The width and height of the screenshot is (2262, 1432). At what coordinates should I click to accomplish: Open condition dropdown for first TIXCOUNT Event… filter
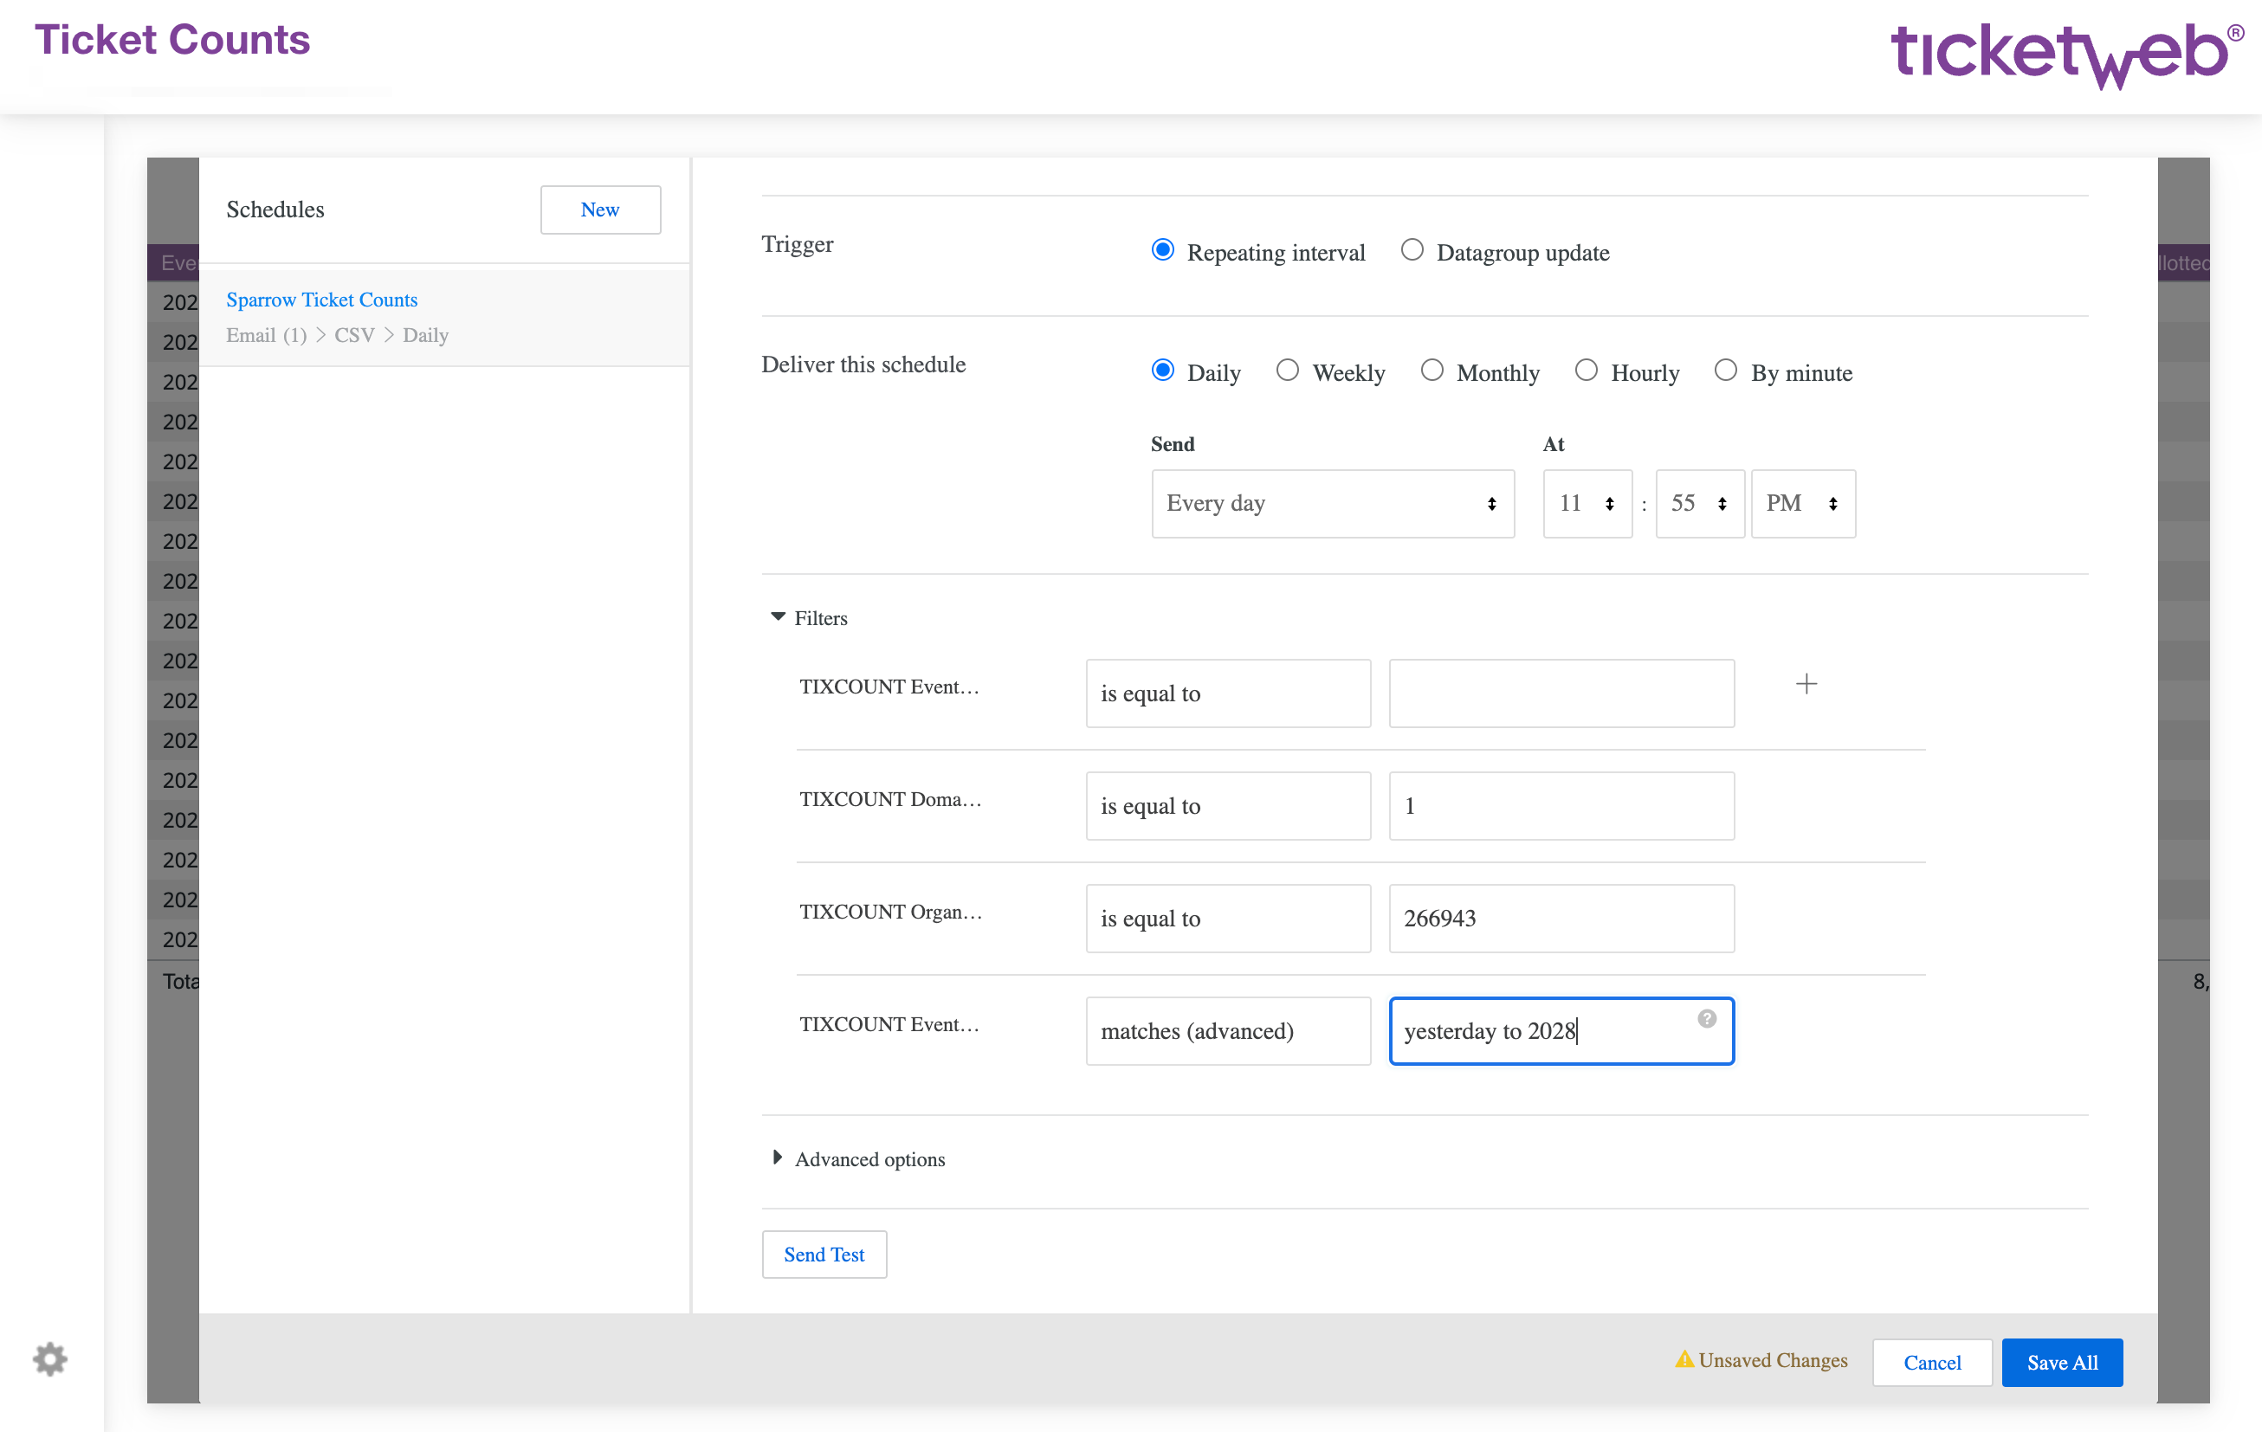1228,693
